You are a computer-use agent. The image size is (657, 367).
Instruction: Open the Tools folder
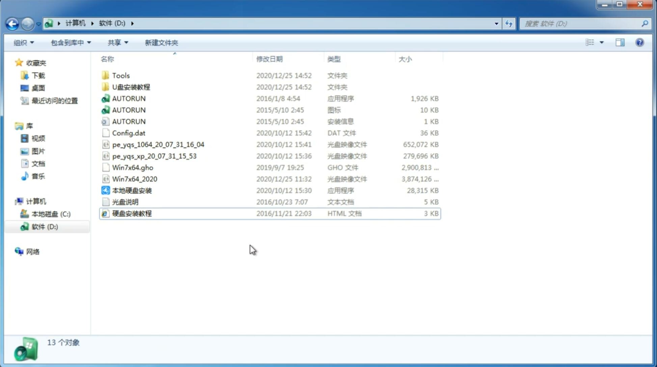[x=120, y=75]
